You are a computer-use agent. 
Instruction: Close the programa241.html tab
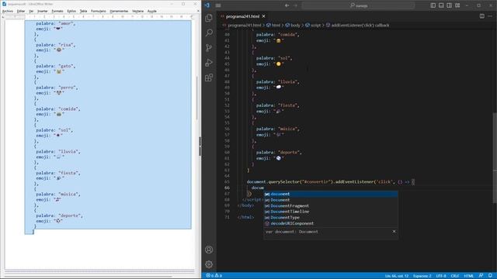click(x=264, y=16)
